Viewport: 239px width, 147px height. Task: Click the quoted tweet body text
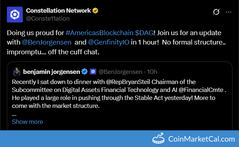pos(119,94)
